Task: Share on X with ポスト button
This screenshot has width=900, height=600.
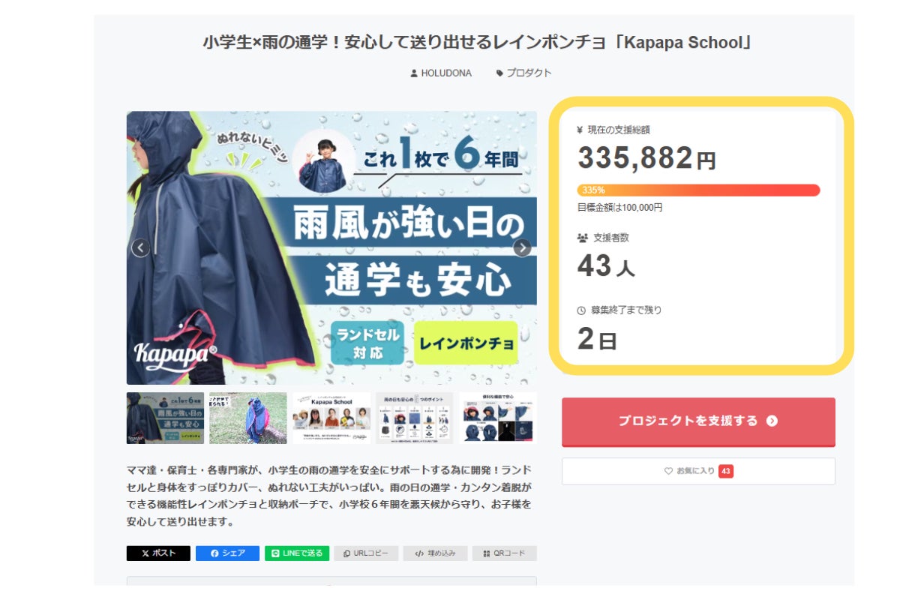Action: [x=158, y=553]
